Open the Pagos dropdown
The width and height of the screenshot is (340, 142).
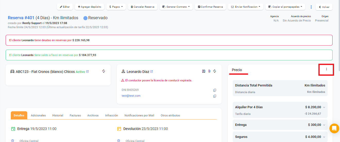[116, 7]
